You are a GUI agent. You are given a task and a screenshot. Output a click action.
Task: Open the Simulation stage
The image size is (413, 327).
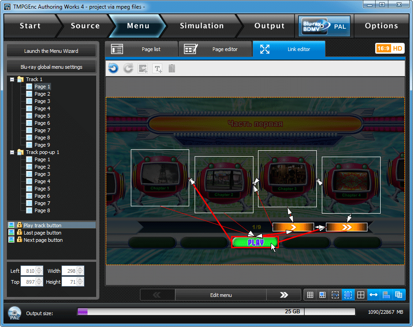coord(202,26)
